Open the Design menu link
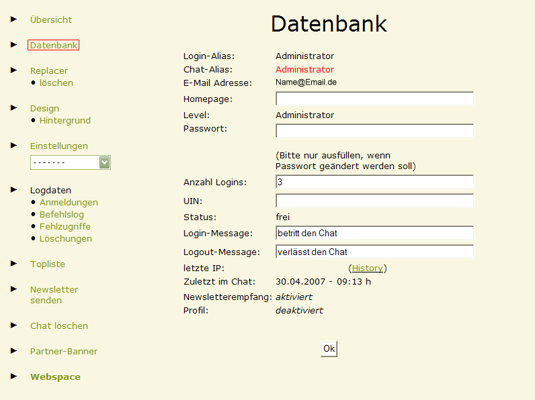This screenshot has height=400, width=535. click(44, 108)
